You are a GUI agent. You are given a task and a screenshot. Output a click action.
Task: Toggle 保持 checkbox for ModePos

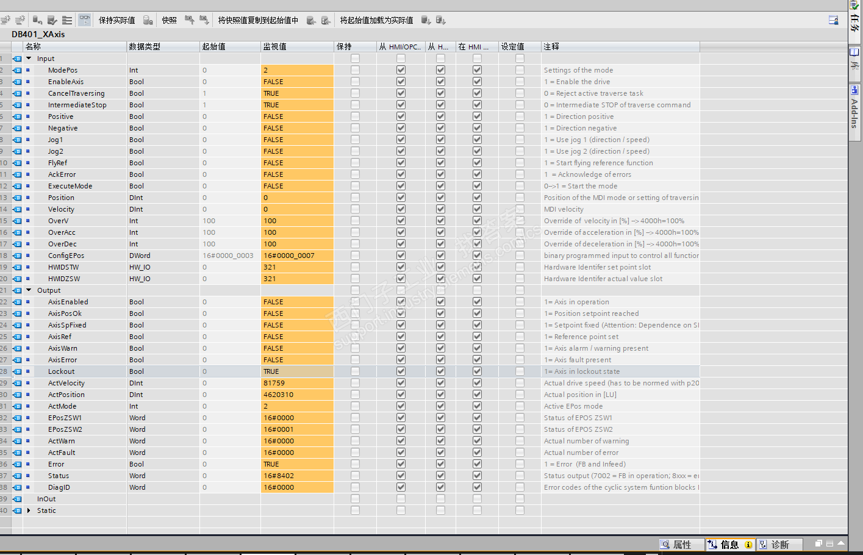tap(355, 70)
